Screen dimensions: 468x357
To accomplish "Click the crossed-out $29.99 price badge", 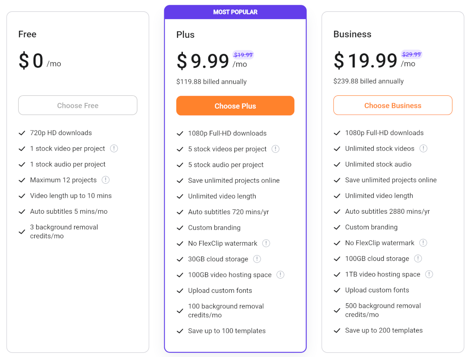I will point(411,55).
